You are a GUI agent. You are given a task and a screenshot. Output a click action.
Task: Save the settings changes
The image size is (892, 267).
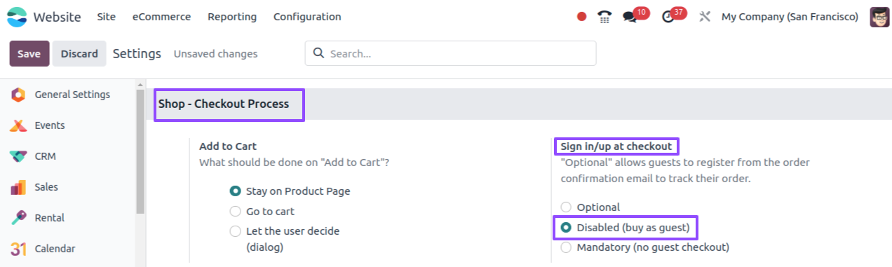click(x=29, y=53)
